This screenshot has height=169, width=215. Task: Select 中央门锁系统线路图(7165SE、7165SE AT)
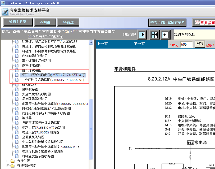point(53,75)
